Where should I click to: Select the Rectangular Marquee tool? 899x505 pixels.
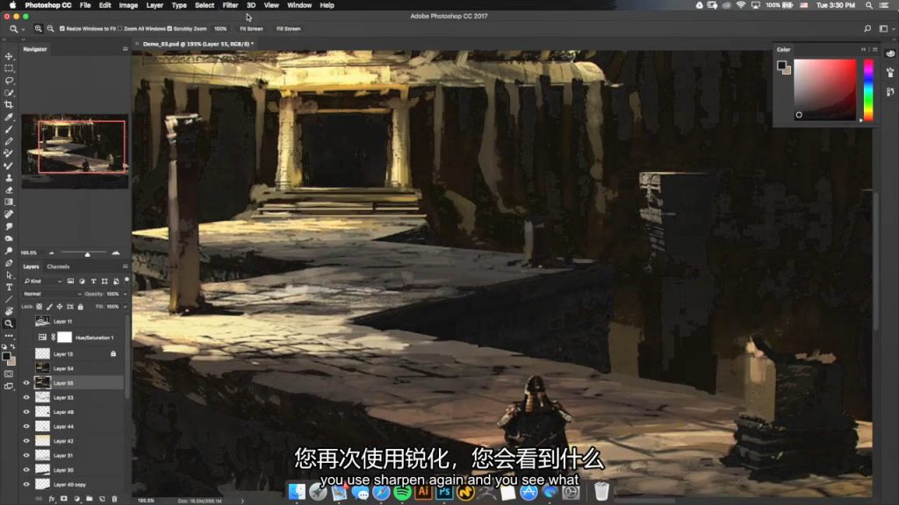tap(9, 68)
